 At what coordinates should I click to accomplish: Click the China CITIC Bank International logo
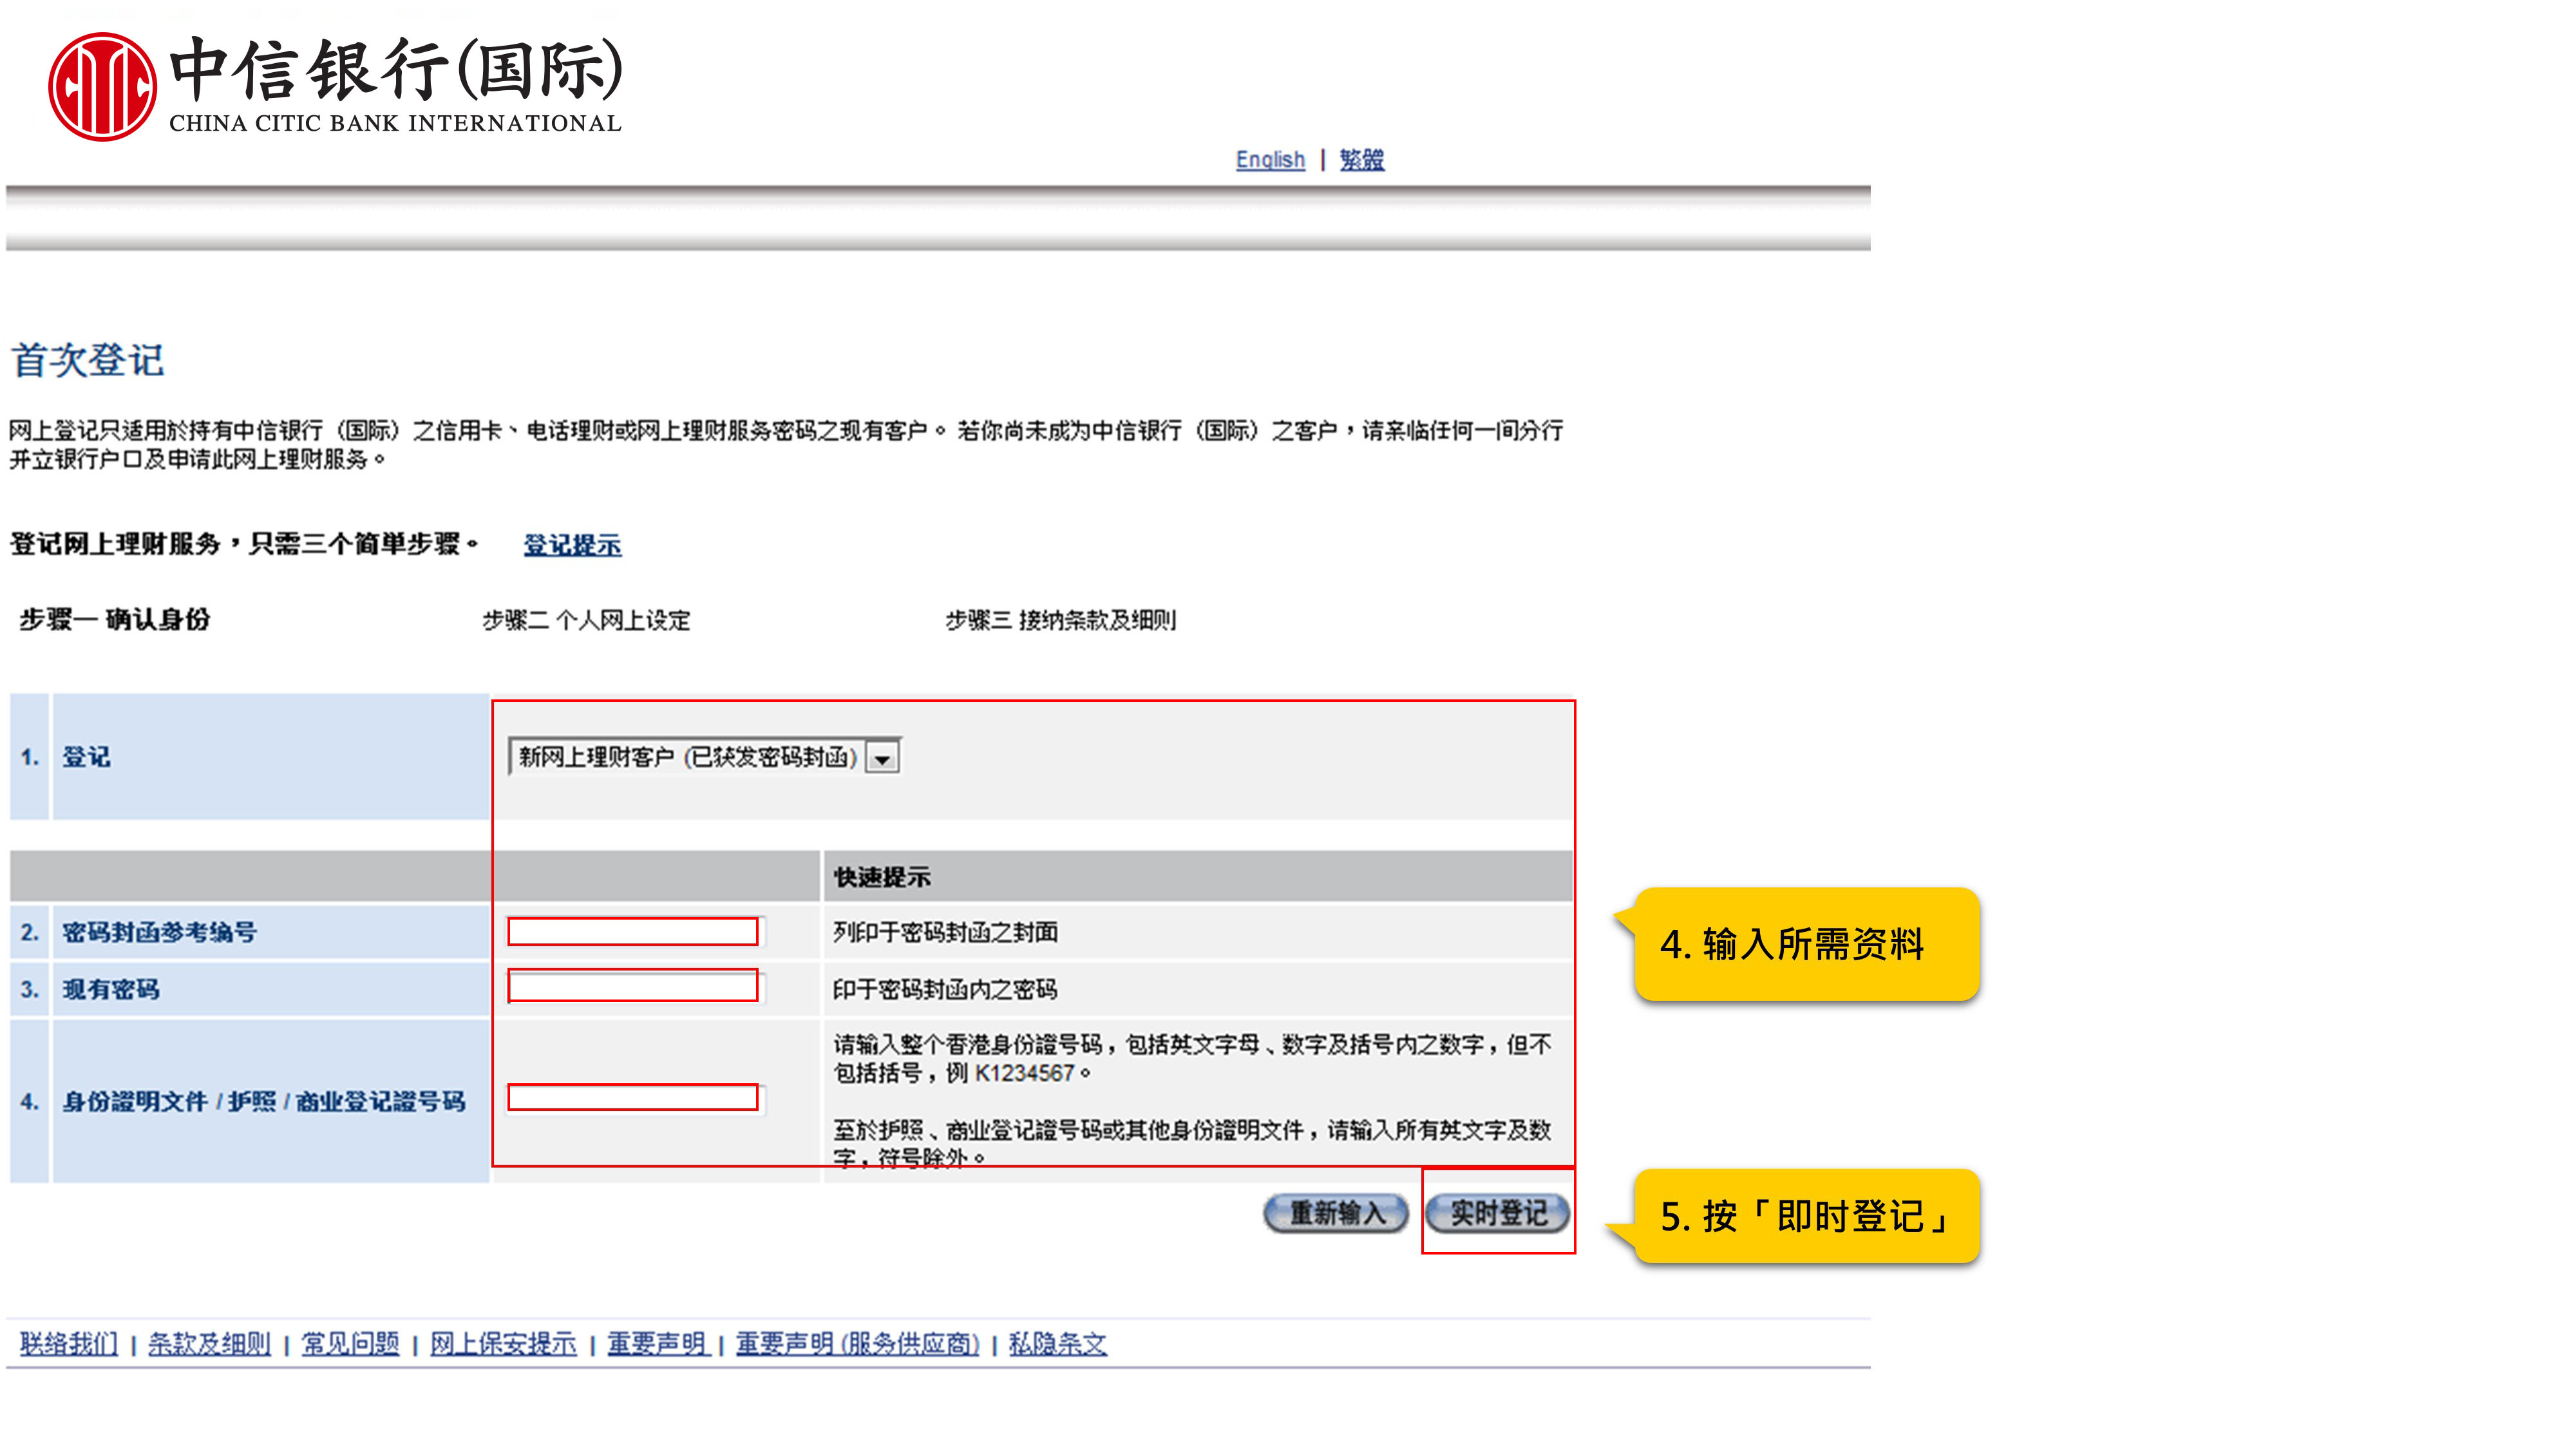pyautogui.click(x=335, y=87)
